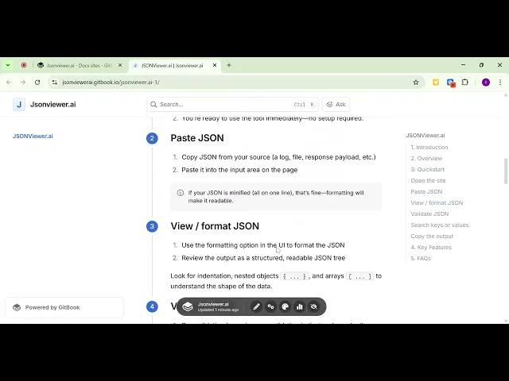Click the Powered by GitBook link
509x381 pixels.
pyautogui.click(x=64, y=307)
